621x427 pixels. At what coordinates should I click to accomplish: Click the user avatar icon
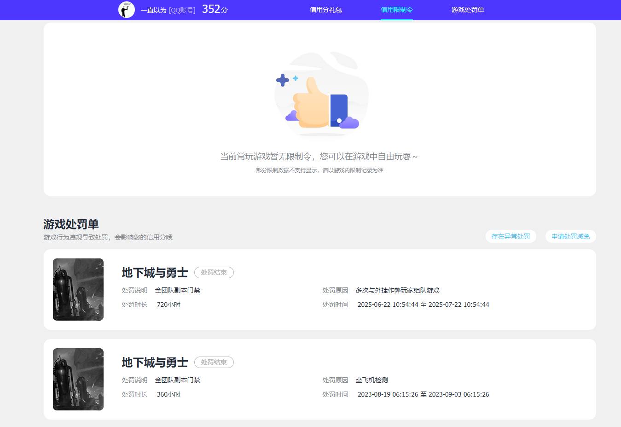[126, 10]
